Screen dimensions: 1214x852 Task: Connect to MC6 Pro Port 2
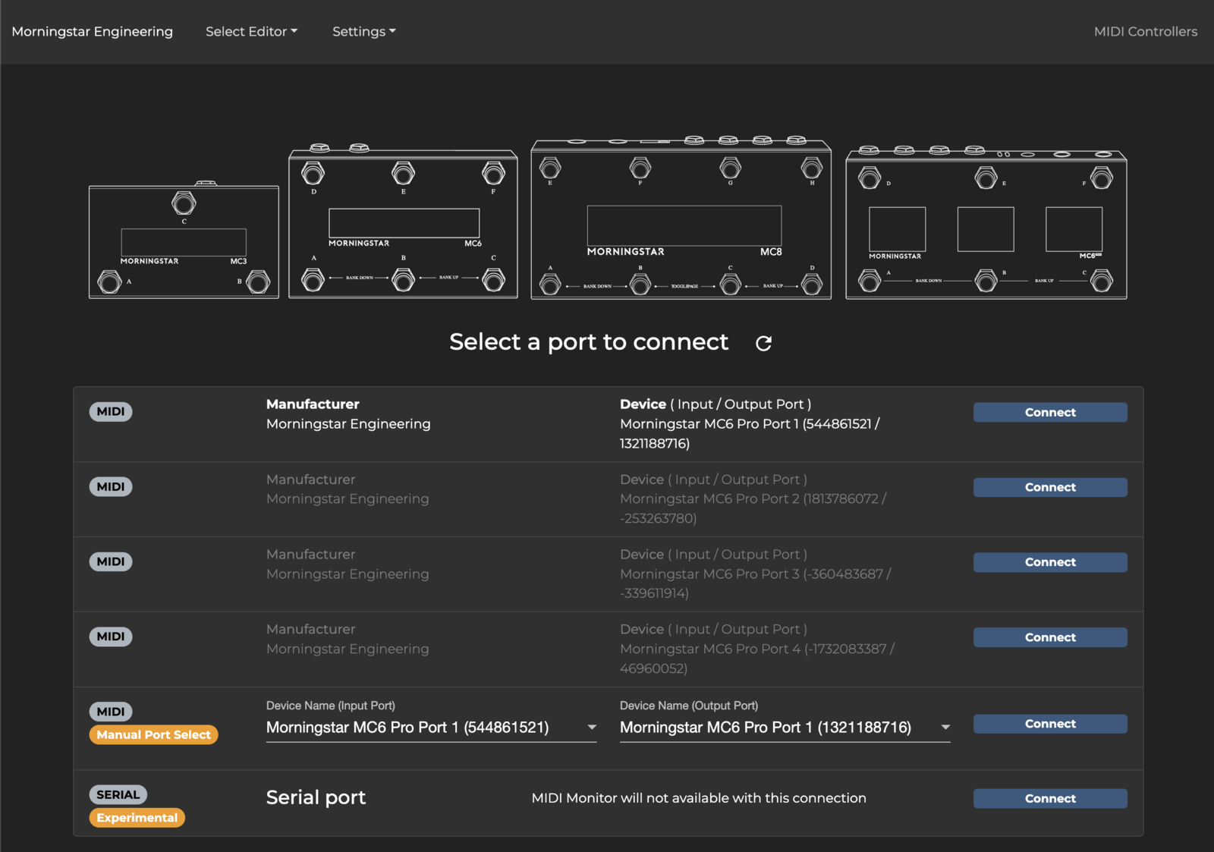[1049, 487]
